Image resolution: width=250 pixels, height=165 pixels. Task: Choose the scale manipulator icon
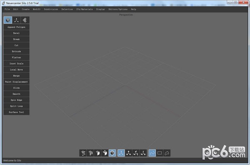143,153
